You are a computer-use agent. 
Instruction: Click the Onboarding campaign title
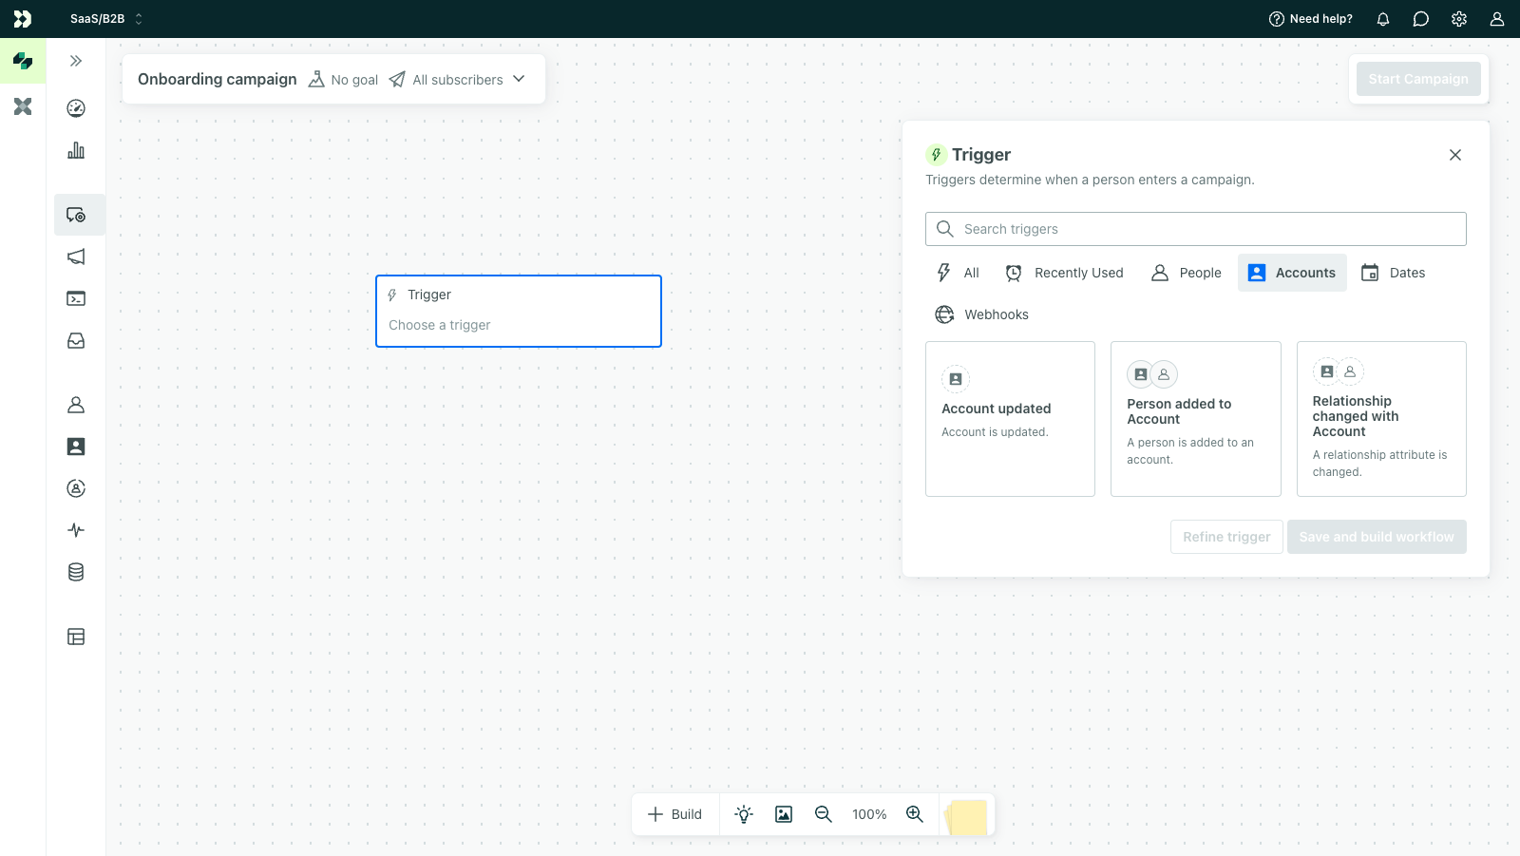tap(217, 79)
